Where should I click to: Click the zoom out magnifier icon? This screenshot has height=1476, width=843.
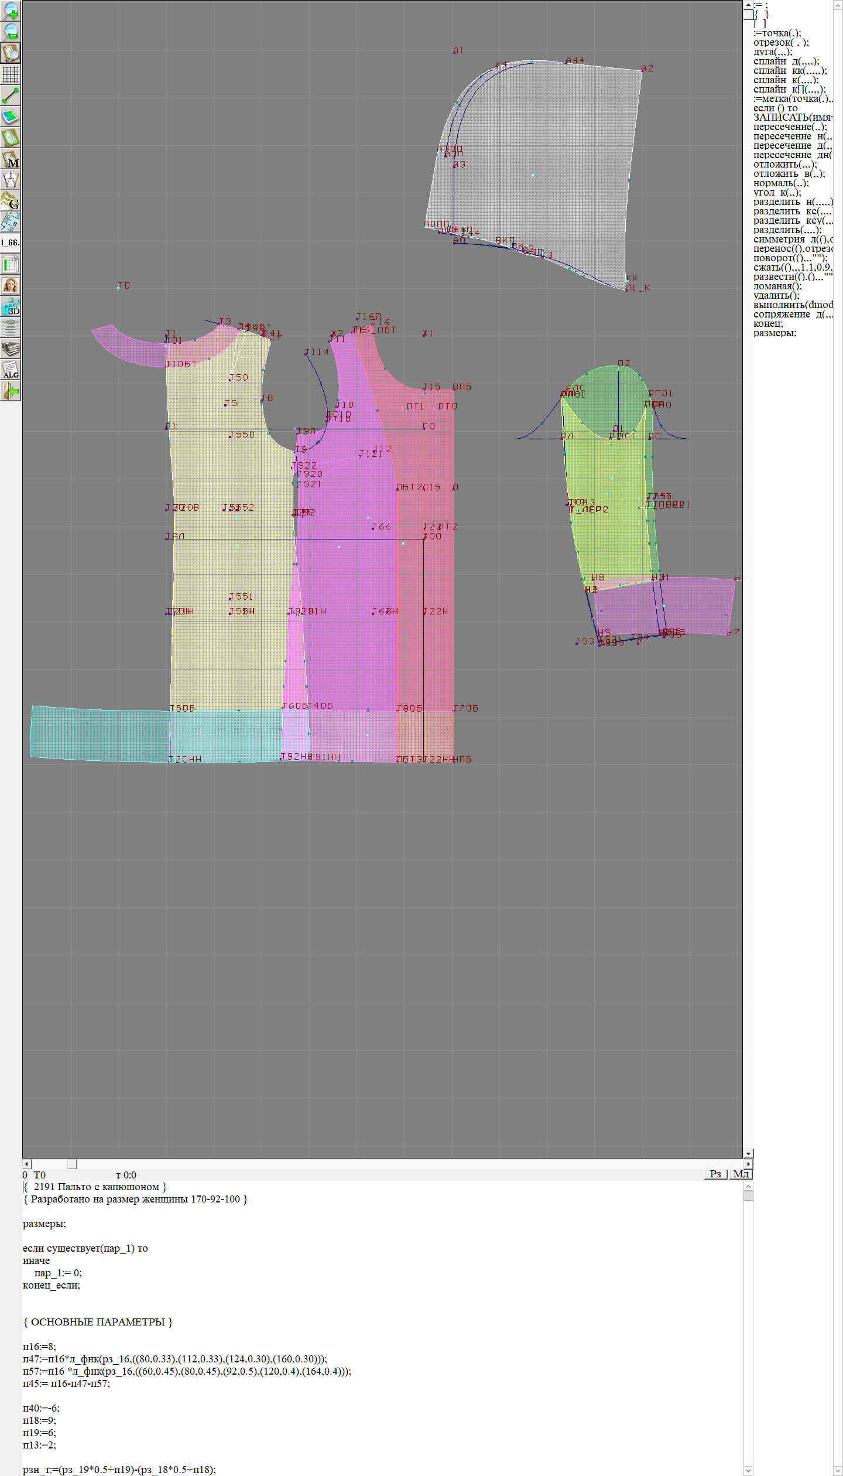[11, 32]
